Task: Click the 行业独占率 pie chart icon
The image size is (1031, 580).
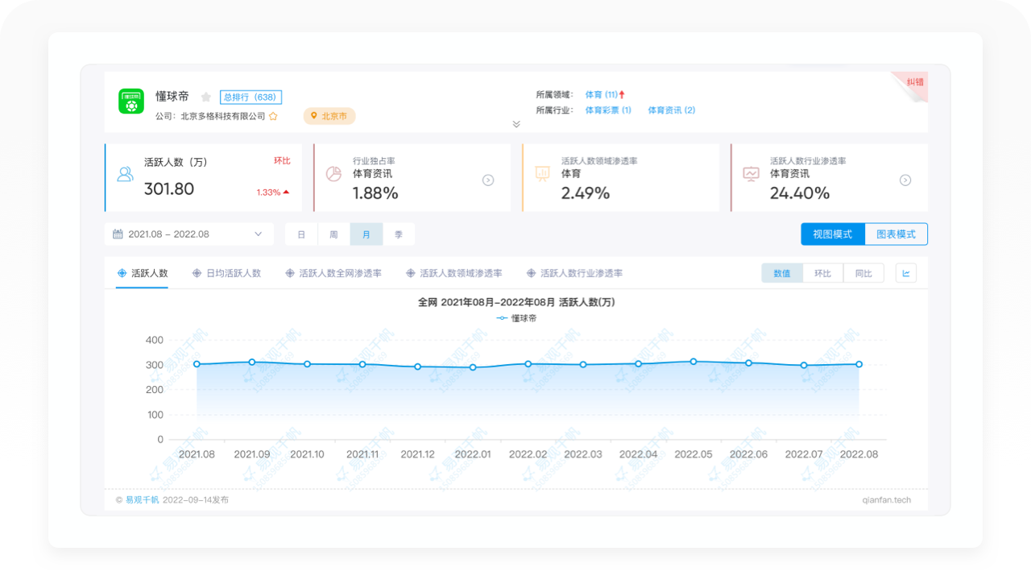Action: 333,174
